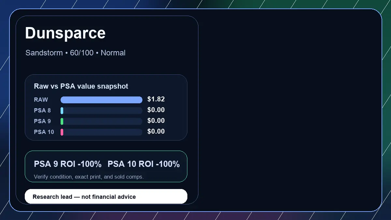Click the PSA 9 green bar marker

(x=62, y=121)
